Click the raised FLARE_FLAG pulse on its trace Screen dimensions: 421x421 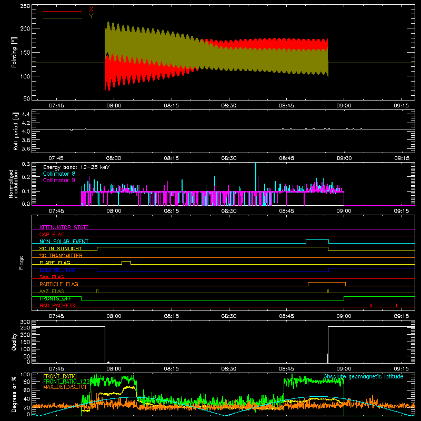pos(126,262)
